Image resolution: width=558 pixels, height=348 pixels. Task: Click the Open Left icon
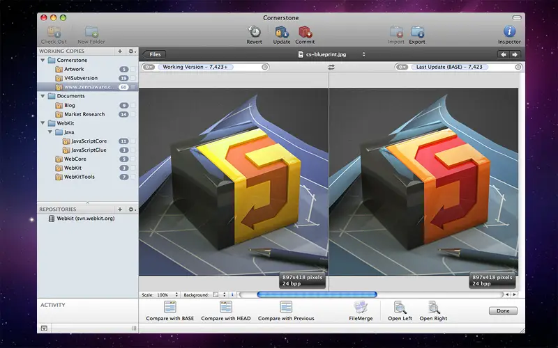point(400,307)
